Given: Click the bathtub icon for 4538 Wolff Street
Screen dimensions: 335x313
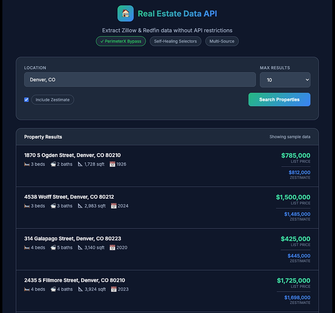Looking at the screenshot, I should [53, 206].
